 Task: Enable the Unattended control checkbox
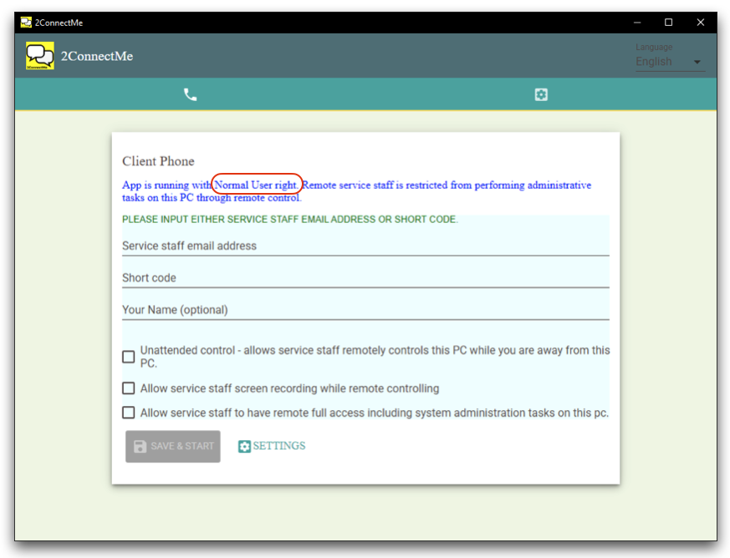[x=129, y=357]
